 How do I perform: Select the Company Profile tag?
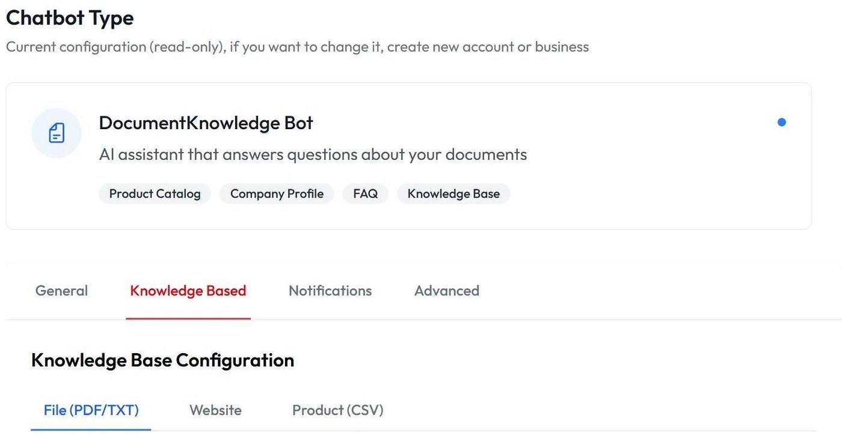pos(277,194)
